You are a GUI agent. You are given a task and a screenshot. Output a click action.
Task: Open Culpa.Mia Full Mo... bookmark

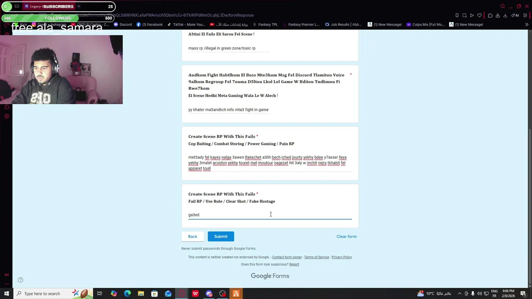425,25
